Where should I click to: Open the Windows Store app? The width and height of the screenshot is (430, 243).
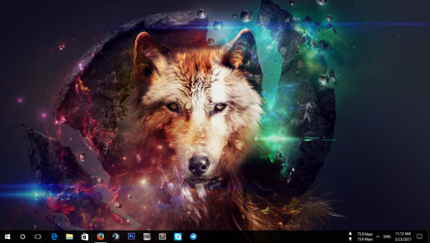point(85,236)
